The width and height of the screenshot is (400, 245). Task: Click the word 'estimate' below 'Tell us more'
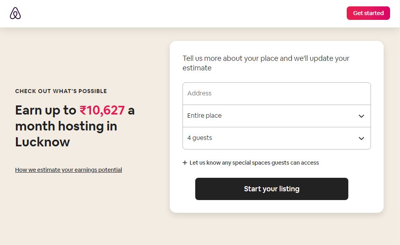click(197, 68)
